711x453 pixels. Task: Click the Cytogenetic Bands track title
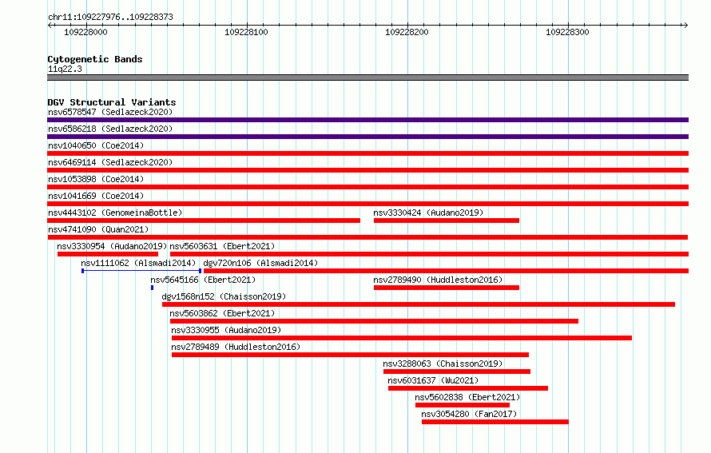tap(95, 59)
